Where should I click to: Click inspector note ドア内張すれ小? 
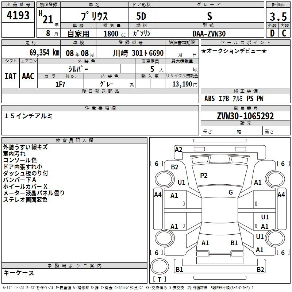(x=23, y=166)
